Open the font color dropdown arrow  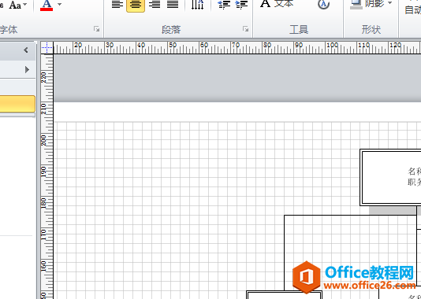tap(60, 4)
